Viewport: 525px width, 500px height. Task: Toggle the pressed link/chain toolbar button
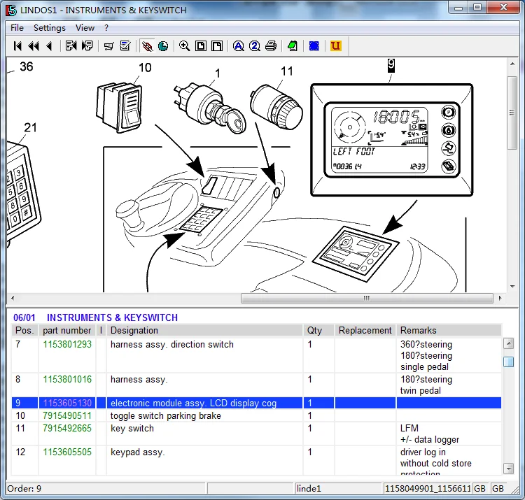point(147,46)
